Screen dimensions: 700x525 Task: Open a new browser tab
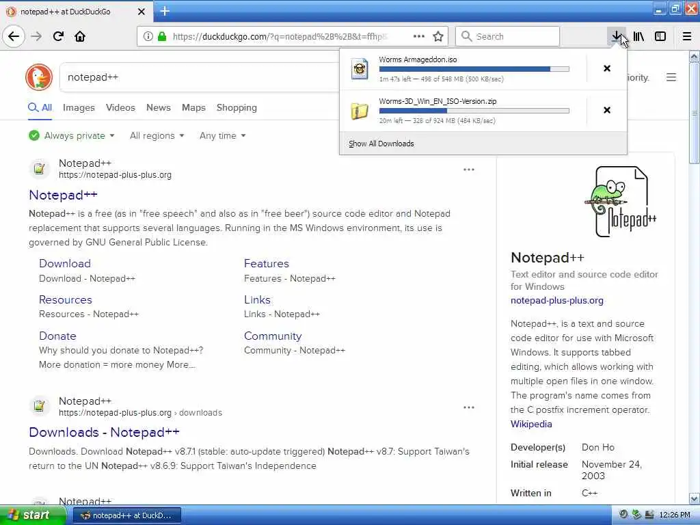[x=165, y=11]
